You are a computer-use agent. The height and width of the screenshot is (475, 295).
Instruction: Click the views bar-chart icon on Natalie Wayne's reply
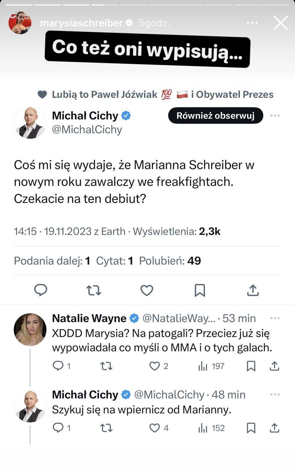coord(203,366)
